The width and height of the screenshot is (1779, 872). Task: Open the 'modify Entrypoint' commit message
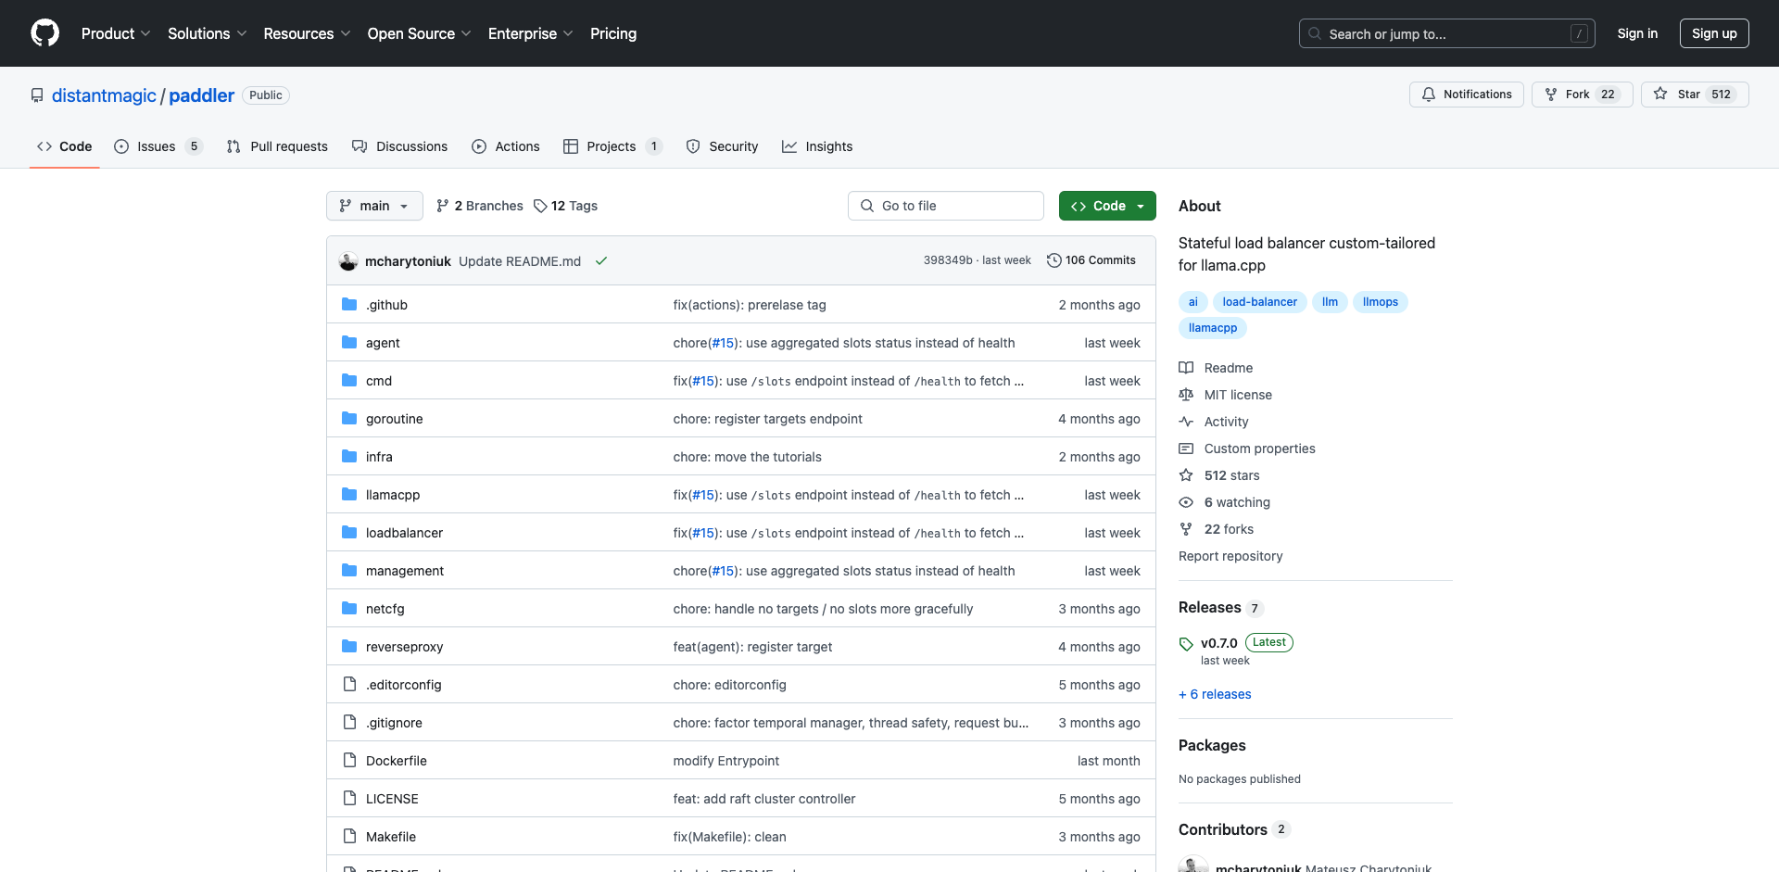coord(725,761)
